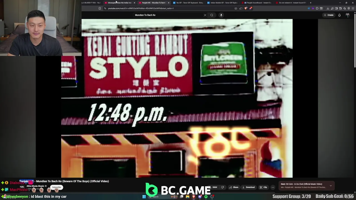
Task: Open the Leo AI sparkle icon
Action: (x=345, y=8)
